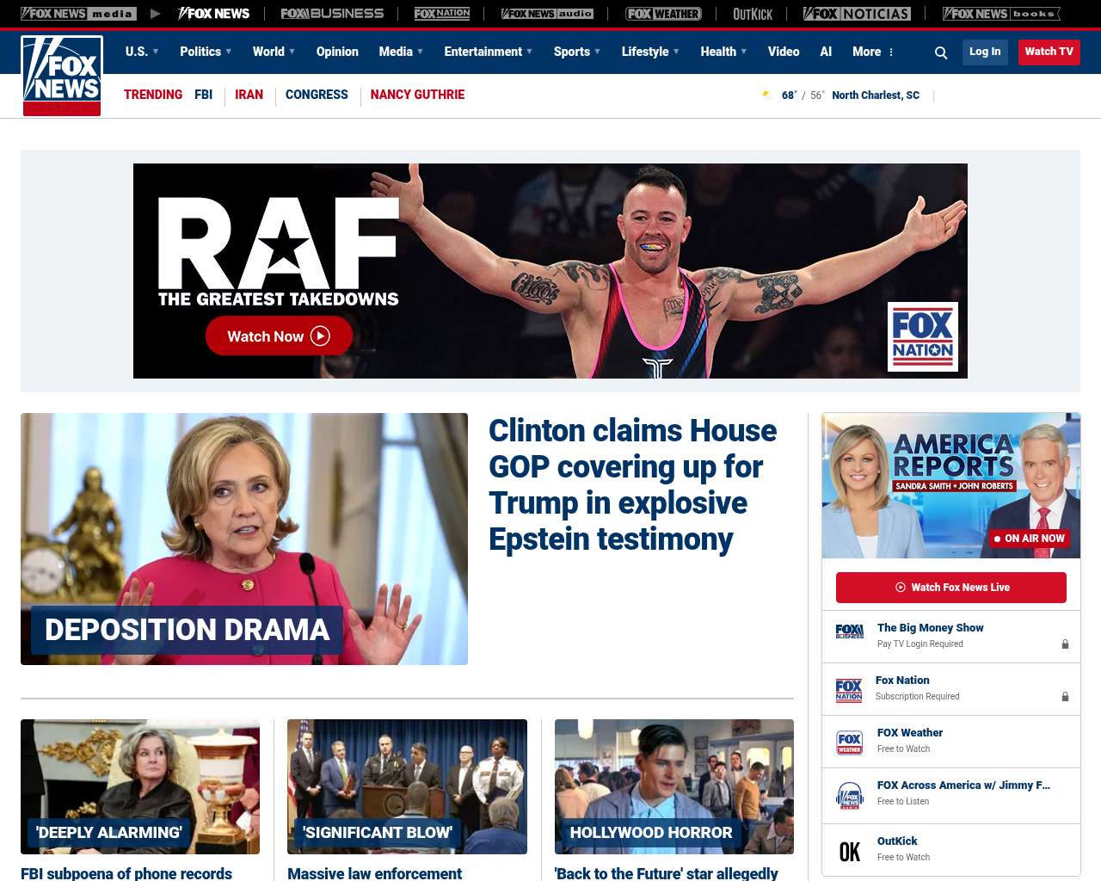Open the FOX Weather Free to Watch link
1101x881 pixels.
(x=910, y=733)
